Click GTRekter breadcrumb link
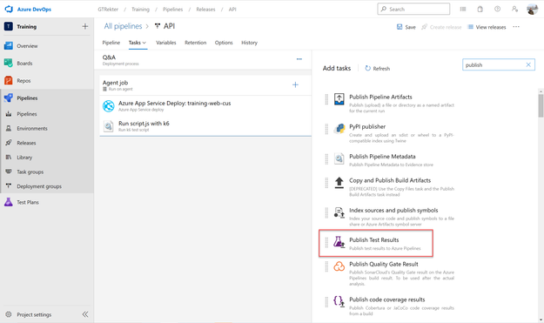Screen dimensions: 544x323 pyautogui.click(x=108, y=10)
